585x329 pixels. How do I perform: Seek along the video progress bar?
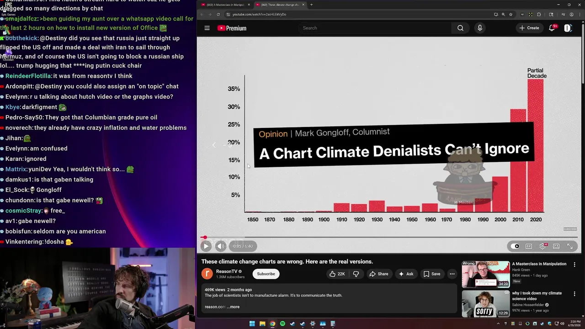388,237
